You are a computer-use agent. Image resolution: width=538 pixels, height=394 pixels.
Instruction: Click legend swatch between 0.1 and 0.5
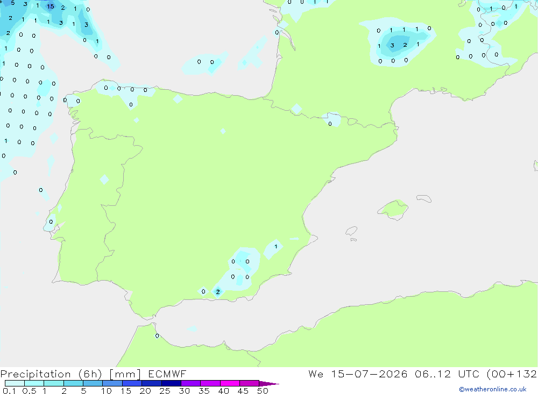tap(15, 383)
